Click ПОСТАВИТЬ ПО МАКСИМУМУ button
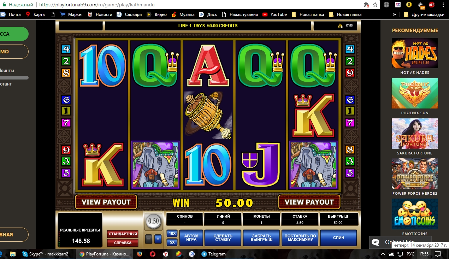 coord(300,238)
